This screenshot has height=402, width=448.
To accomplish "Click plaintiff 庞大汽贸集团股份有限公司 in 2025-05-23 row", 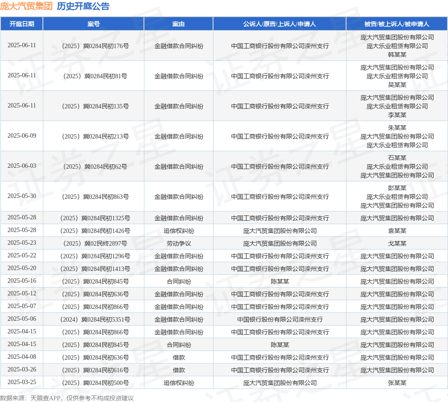I will 280,244.
